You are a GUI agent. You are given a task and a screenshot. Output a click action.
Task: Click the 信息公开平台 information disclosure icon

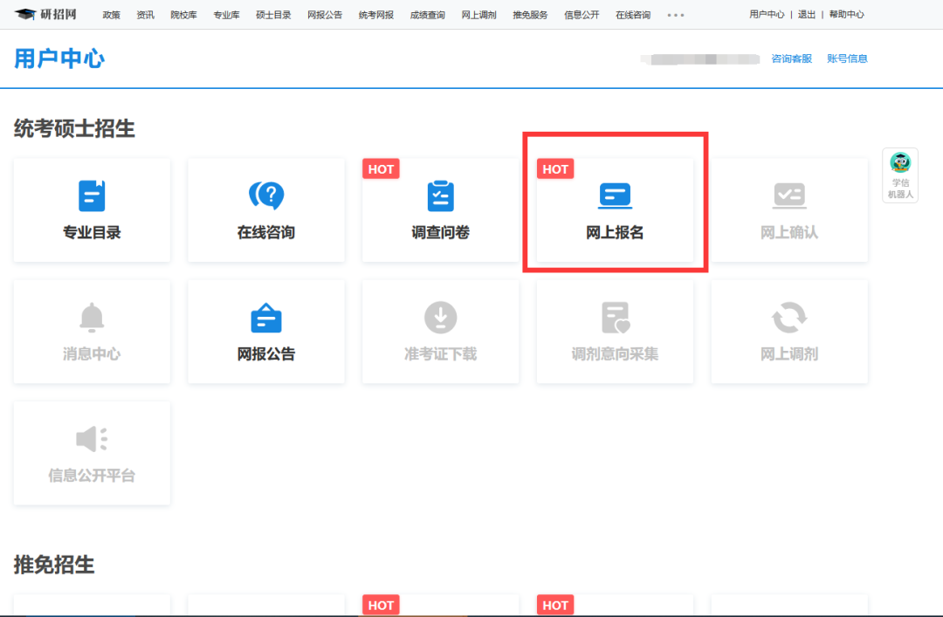point(91,452)
